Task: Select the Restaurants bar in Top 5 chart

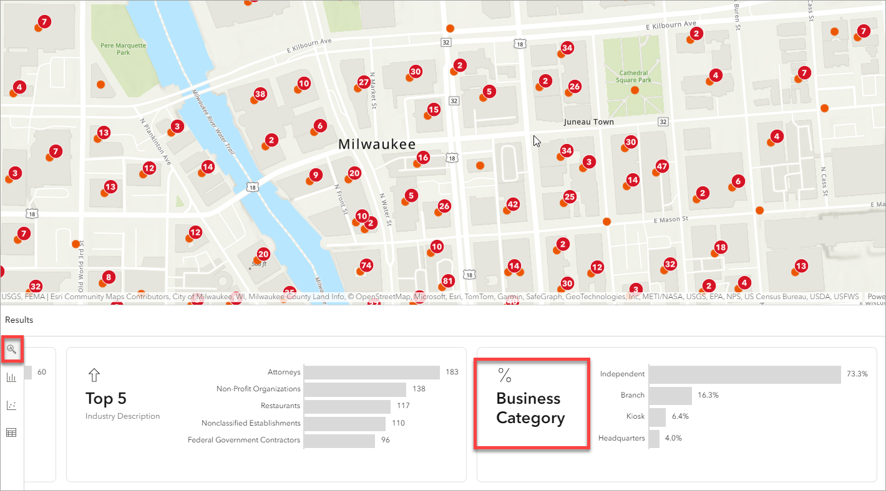Action: point(348,406)
